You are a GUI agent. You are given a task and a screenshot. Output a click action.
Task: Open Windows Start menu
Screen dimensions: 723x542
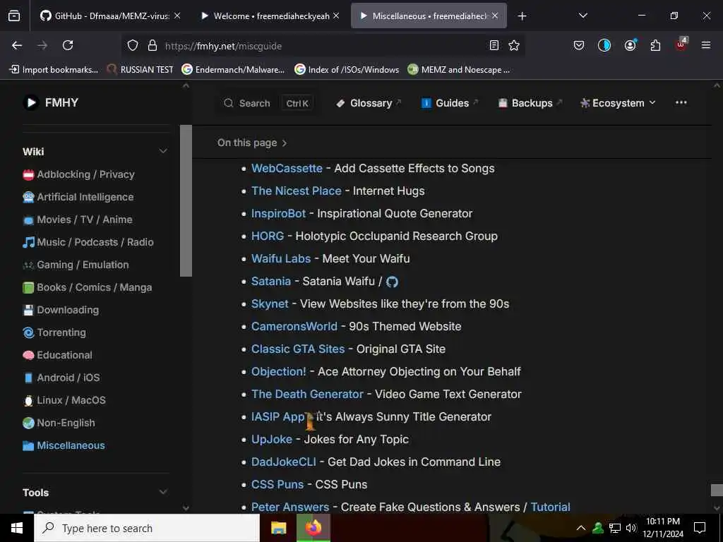point(17,528)
